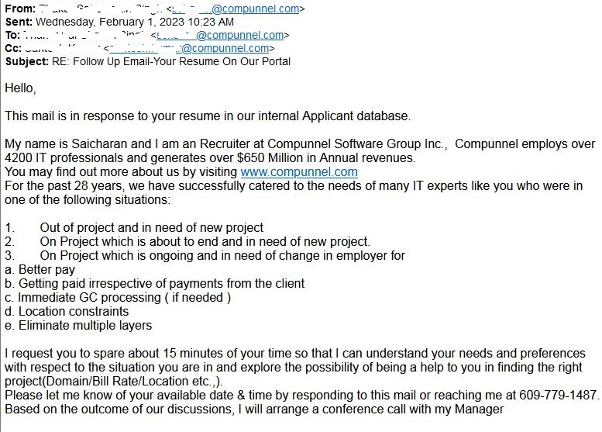602x432 pixels.
Task: Click the "Immediate GC processing" line
Action: click(118, 298)
